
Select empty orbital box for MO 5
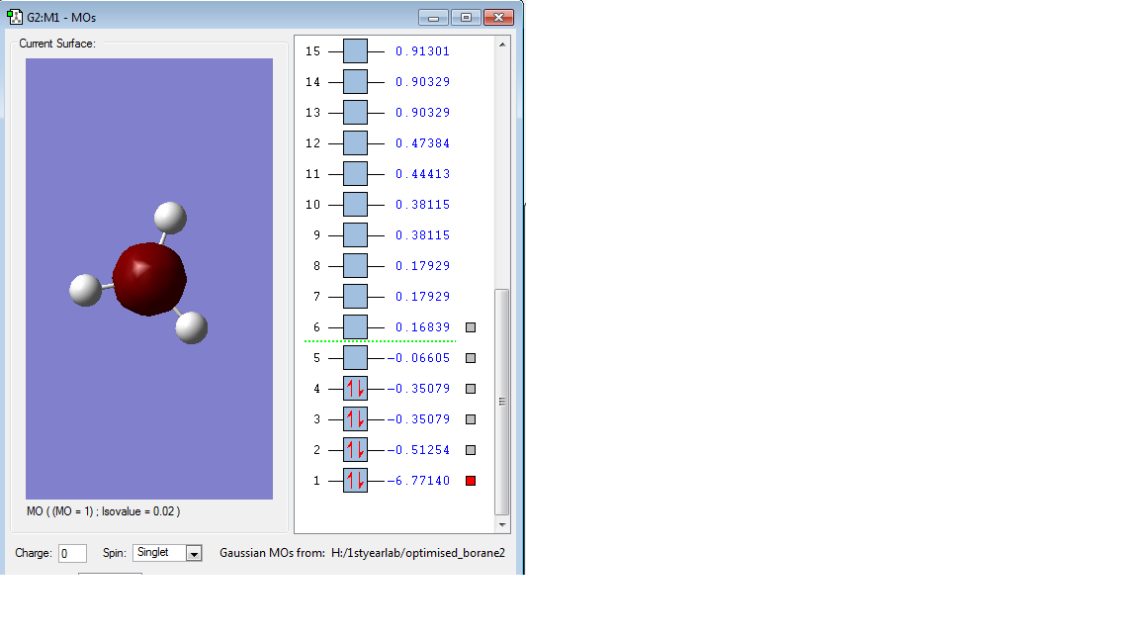click(355, 357)
